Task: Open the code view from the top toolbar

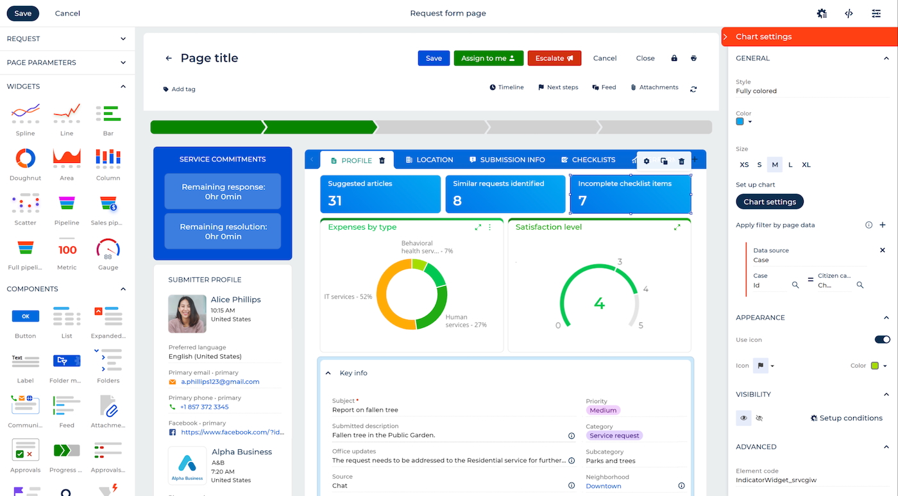Action: coord(849,13)
